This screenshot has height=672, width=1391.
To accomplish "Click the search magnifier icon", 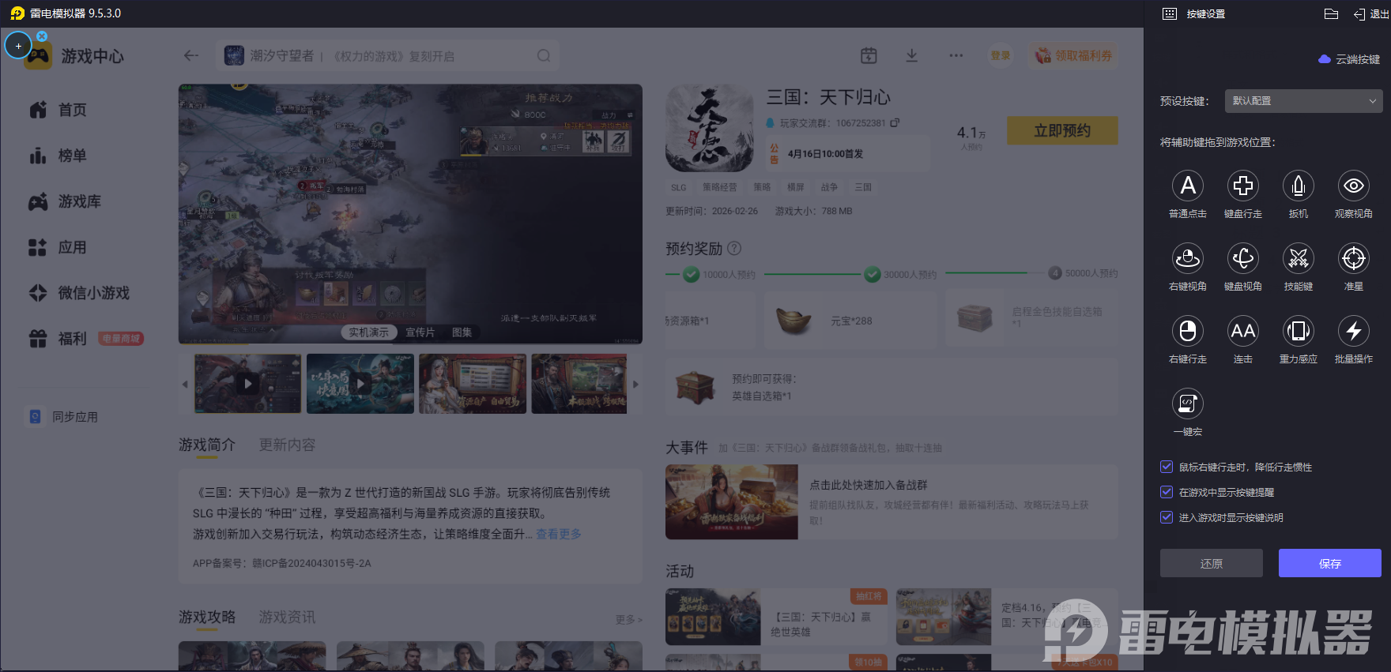I will click(x=544, y=55).
